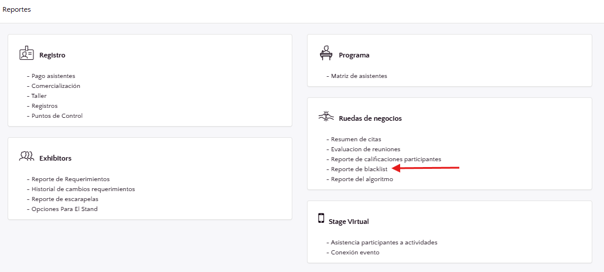
Task: Open the Comercialización report
Action: click(56, 86)
